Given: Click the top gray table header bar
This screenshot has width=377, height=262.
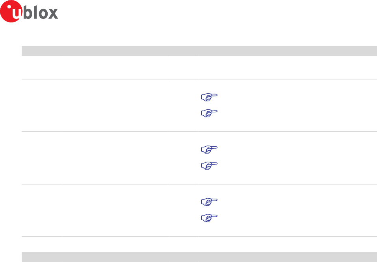Looking at the screenshot, I should (x=199, y=51).
